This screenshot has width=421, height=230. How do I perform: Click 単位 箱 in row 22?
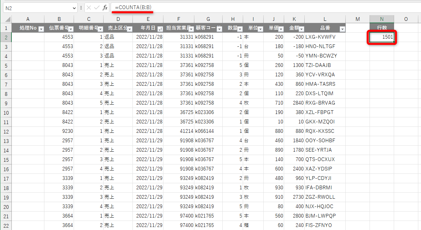coord(253,225)
